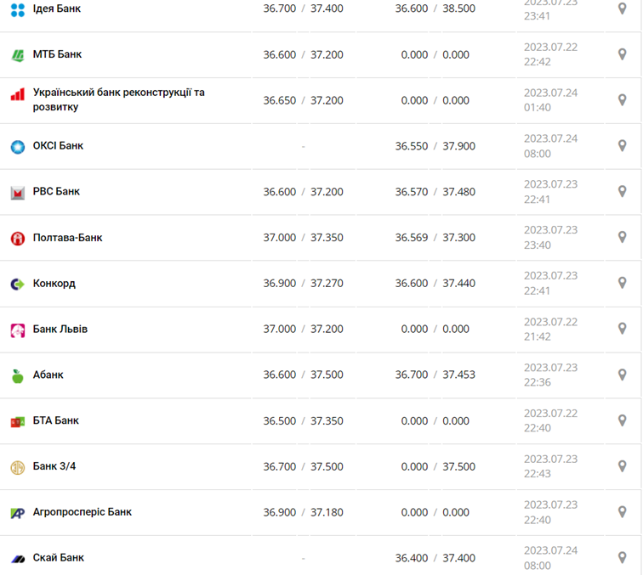This screenshot has width=643, height=575.
Task: Click Абанк update time 2023.07.23 22:36
Action: click(550, 375)
